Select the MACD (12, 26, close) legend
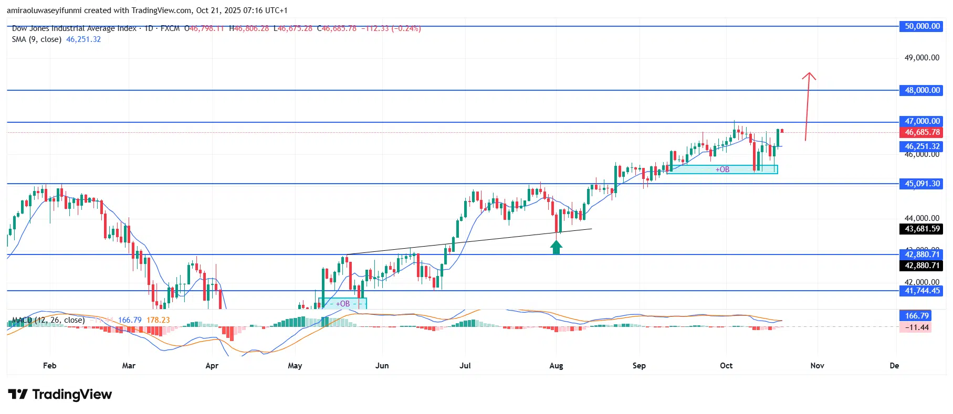Viewport: 953px width, 414px height. [48, 320]
